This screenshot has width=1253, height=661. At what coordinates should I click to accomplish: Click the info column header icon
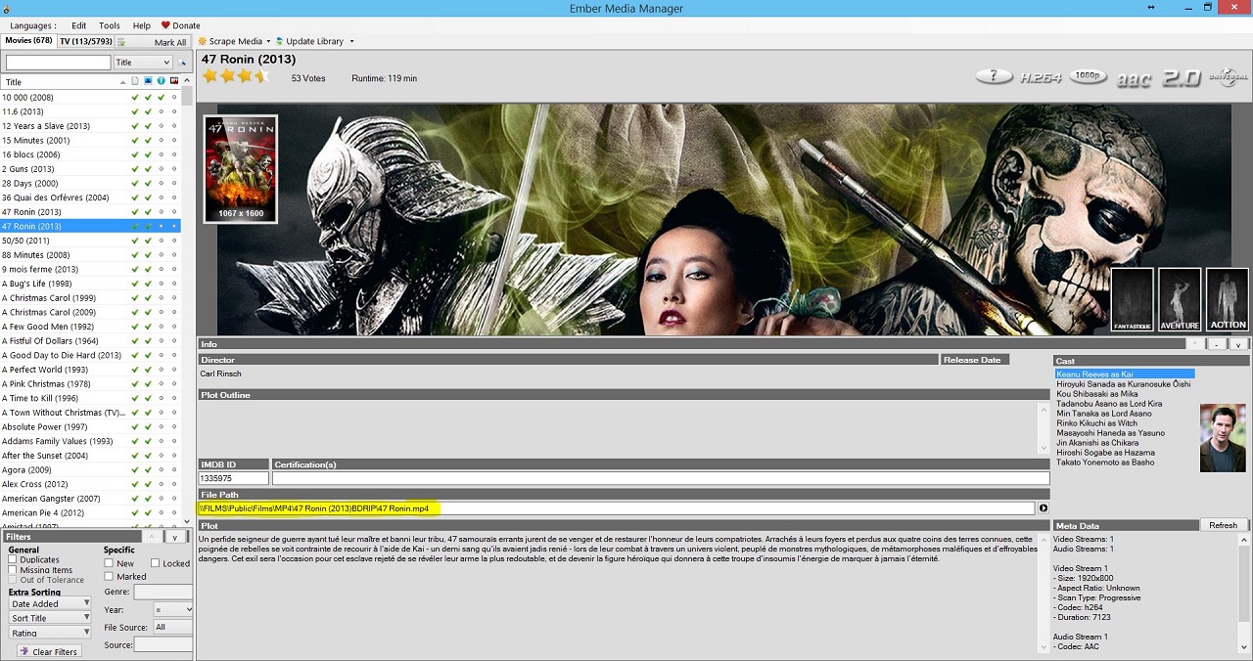(161, 81)
